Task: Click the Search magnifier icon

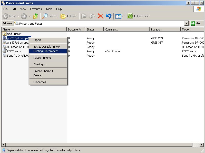Action: 45,16
